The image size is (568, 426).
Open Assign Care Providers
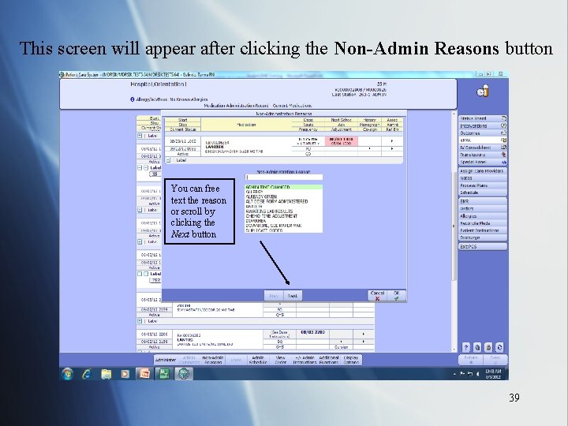tap(483, 170)
